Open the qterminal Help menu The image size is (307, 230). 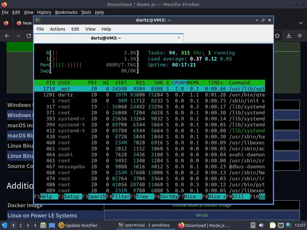click(x=106, y=29)
